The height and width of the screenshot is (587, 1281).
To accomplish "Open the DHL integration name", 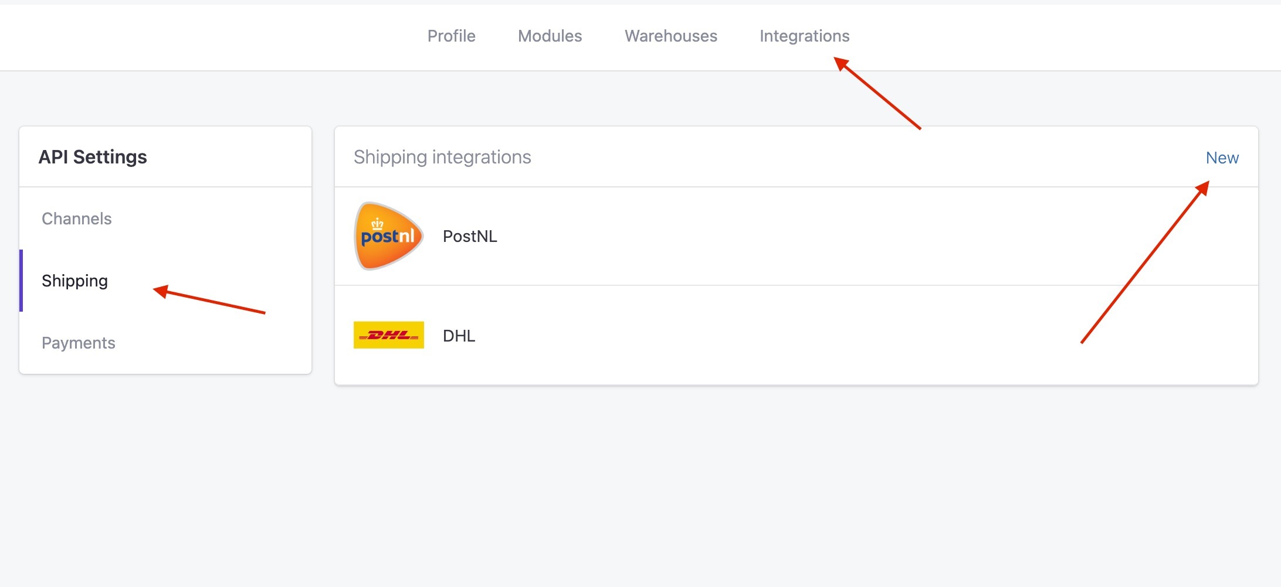I will 459,336.
